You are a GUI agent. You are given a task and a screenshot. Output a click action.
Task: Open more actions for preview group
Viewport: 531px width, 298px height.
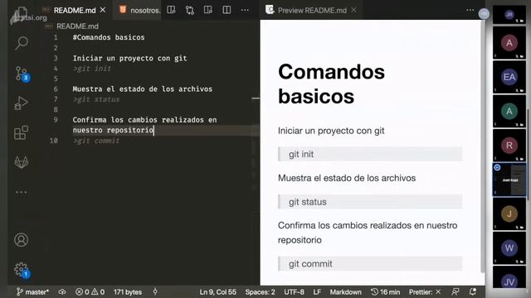click(x=470, y=10)
